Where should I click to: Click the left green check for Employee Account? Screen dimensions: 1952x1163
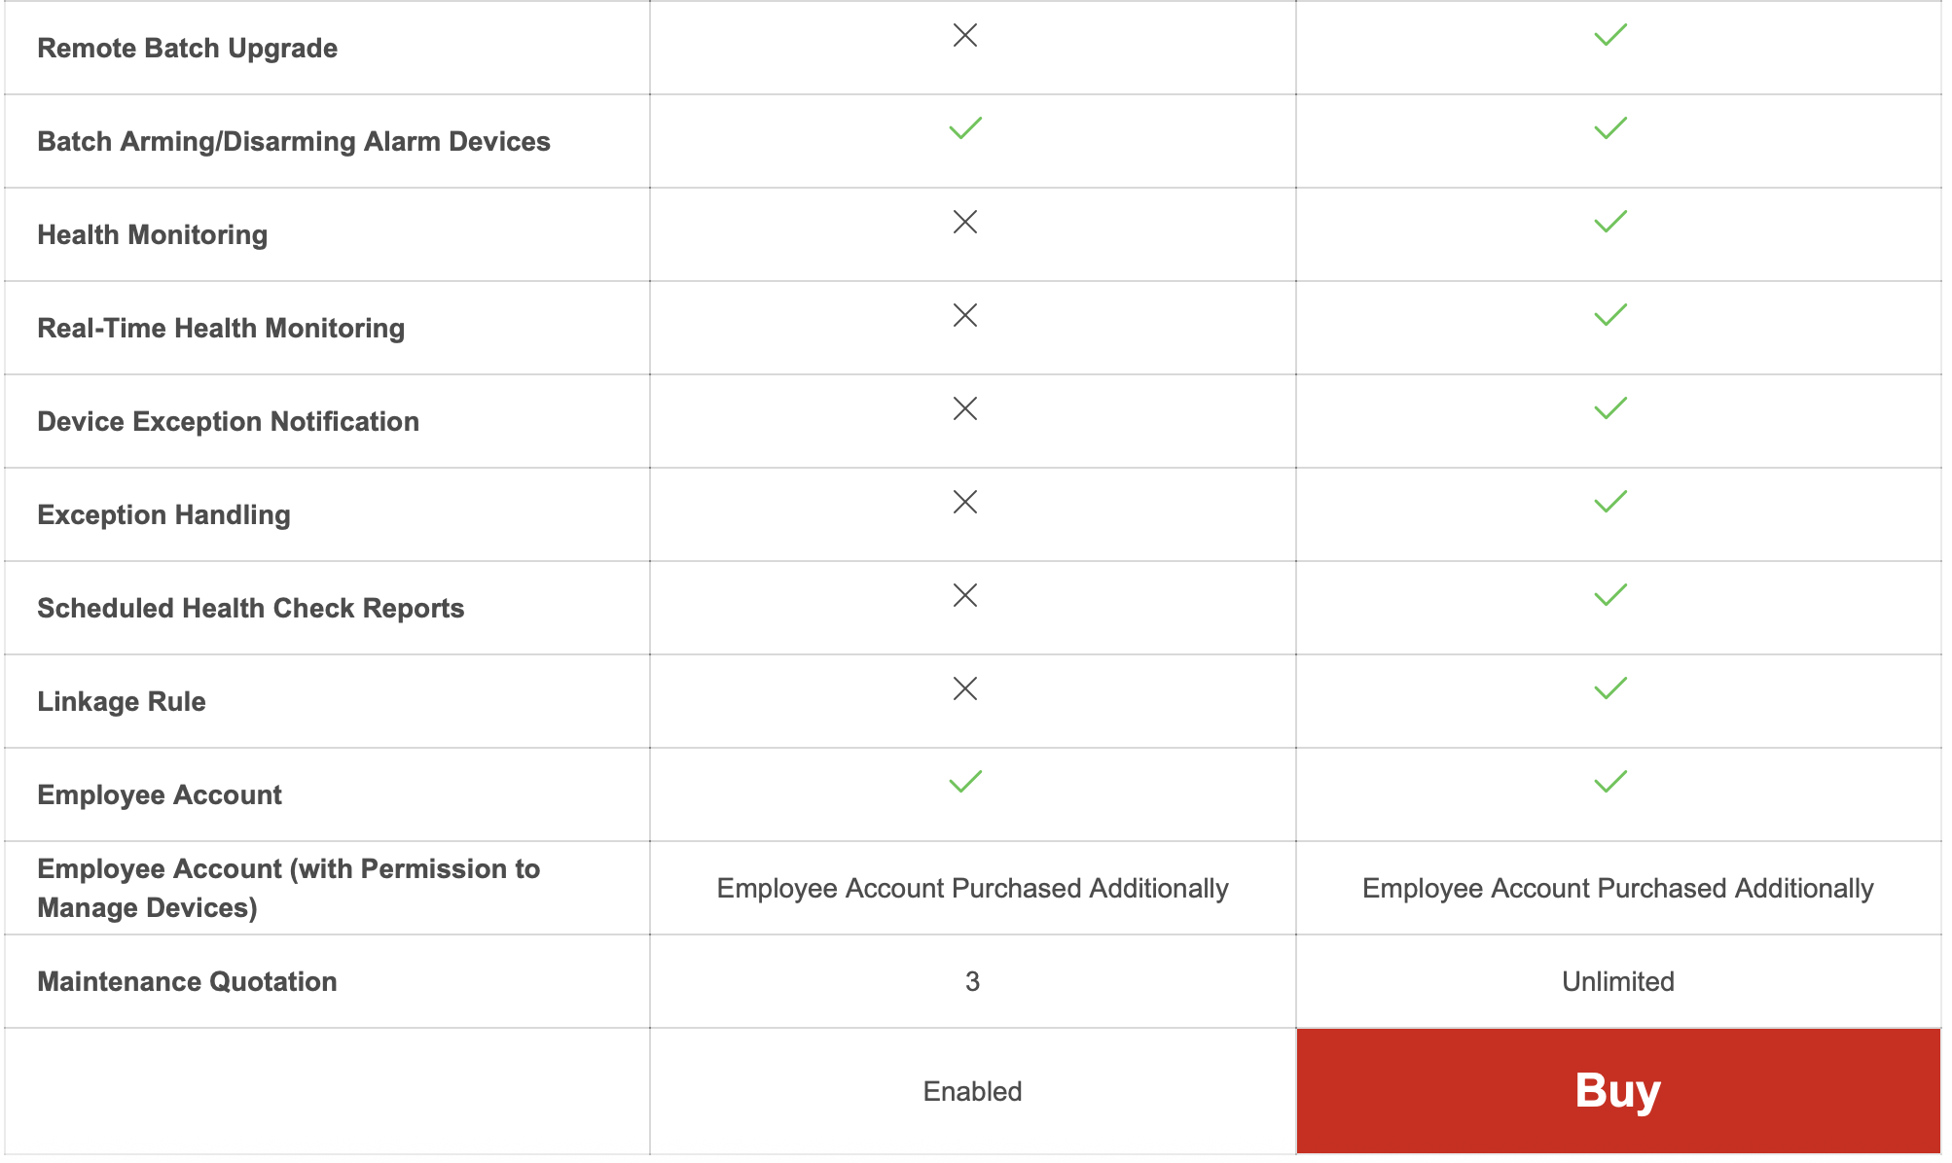(x=965, y=782)
